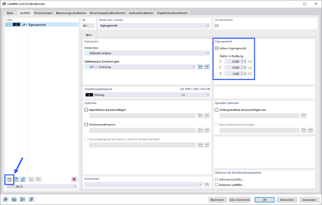The height and width of the screenshot is (205, 322).
Task: Tick Verzweigungslast berechnen checkbox
Action: (x=86, y=139)
